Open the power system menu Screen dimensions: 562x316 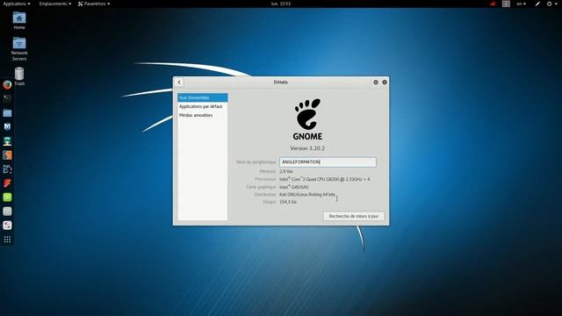[x=551, y=4]
